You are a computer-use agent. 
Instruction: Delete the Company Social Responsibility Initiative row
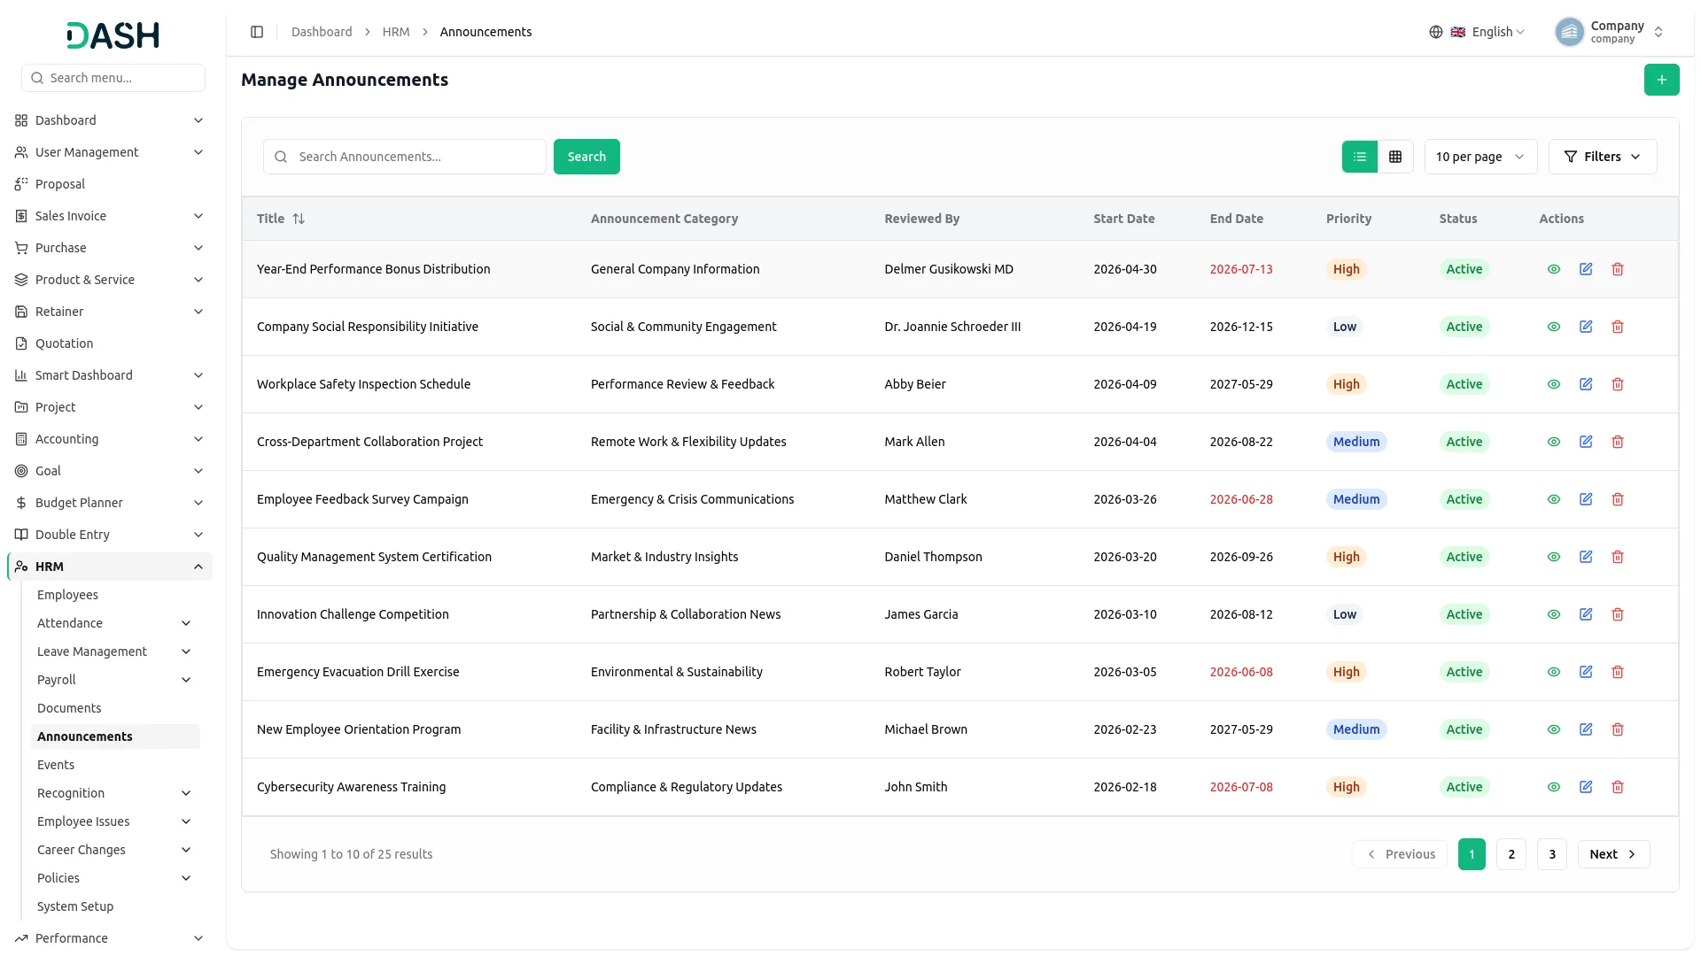click(x=1618, y=327)
